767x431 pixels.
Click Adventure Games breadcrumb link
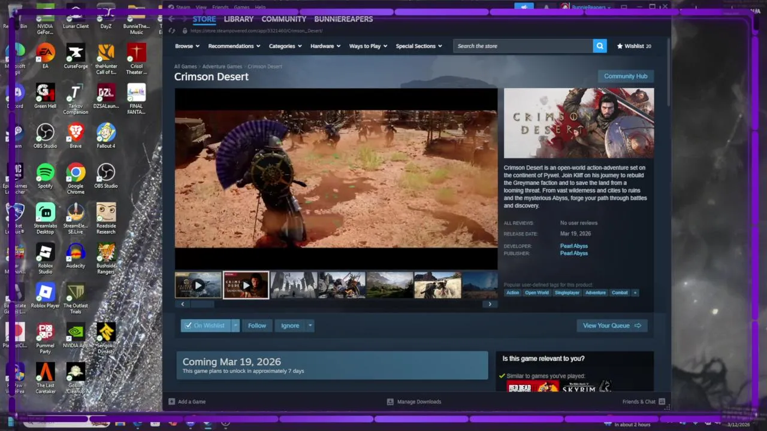(222, 66)
